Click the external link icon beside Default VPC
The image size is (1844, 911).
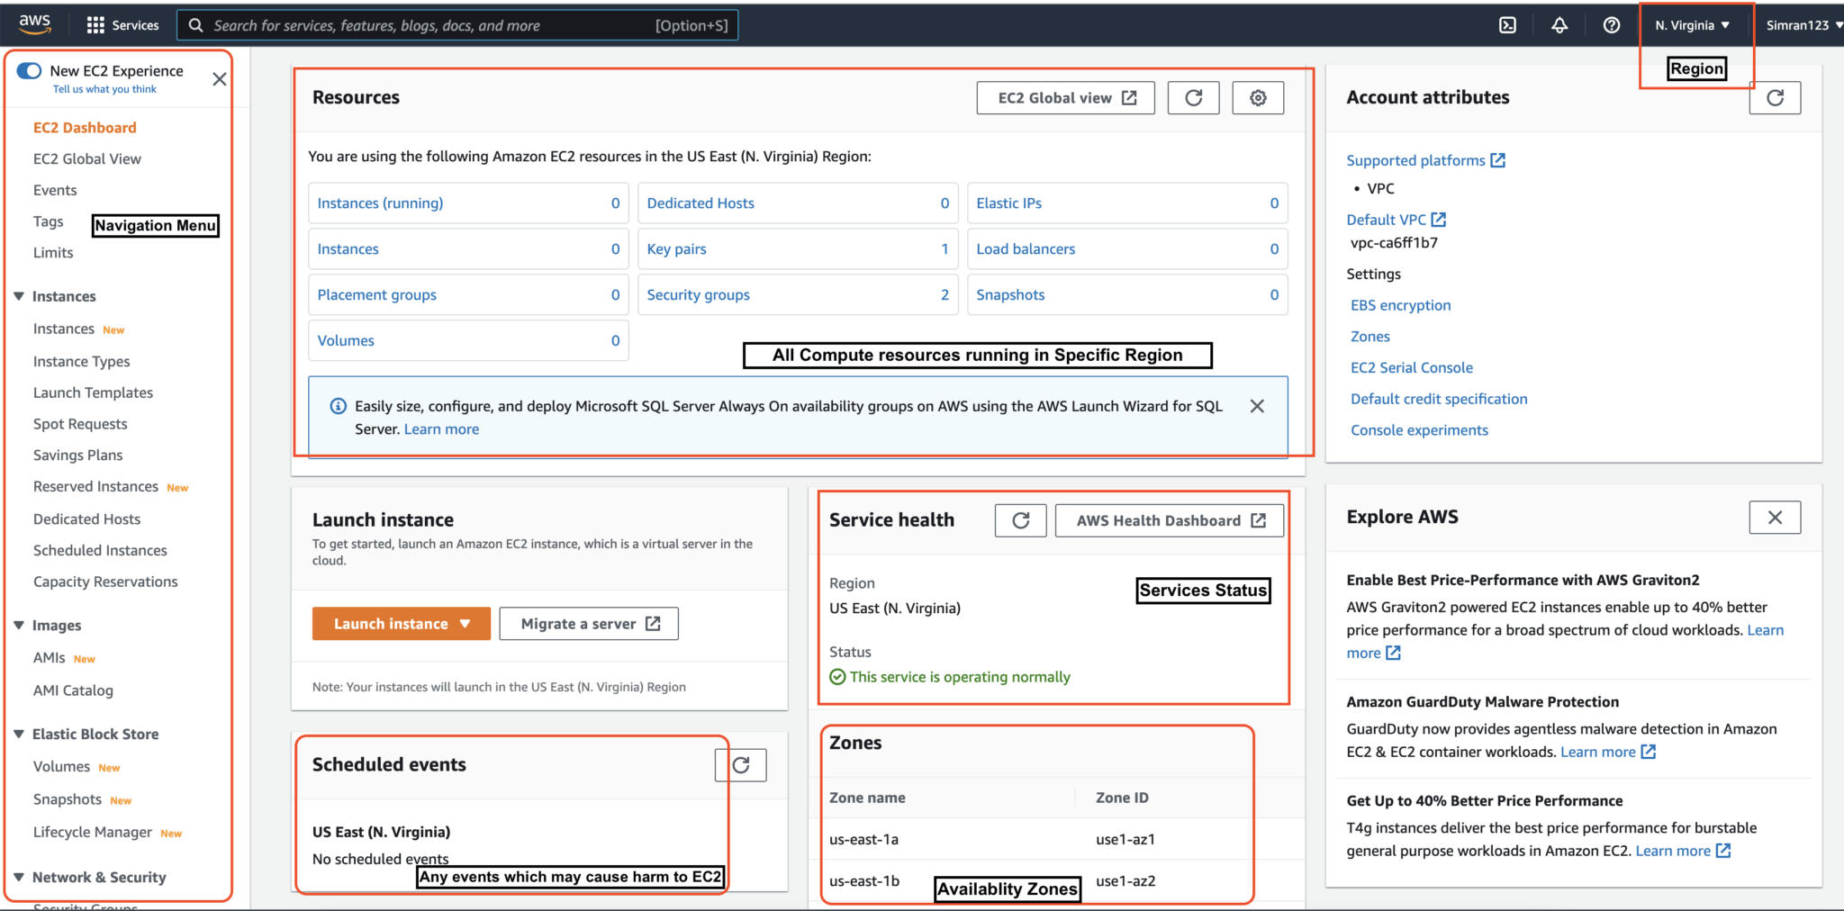pyautogui.click(x=1438, y=220)
